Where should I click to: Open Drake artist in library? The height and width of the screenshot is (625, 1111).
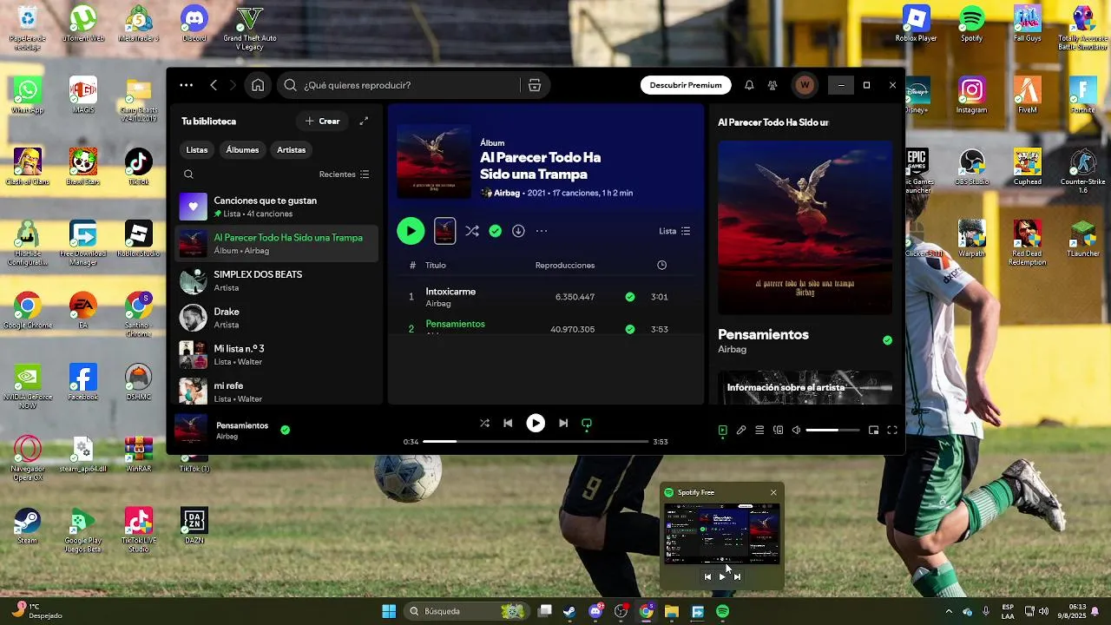277,318
